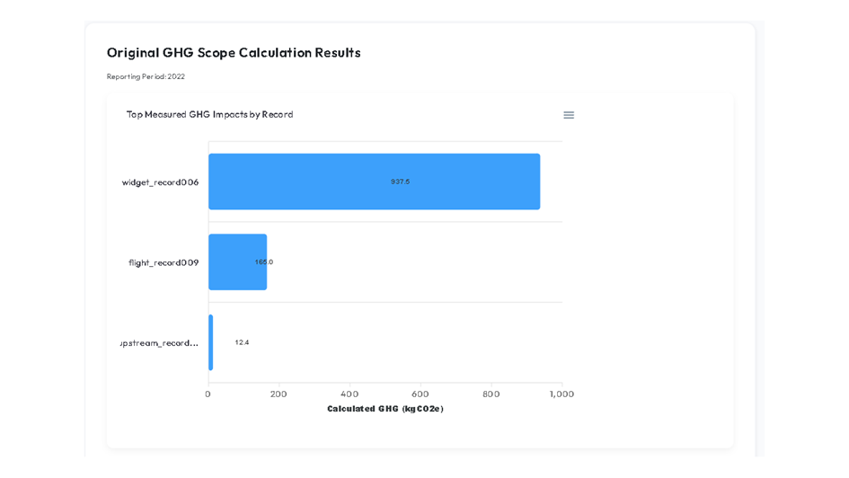
Task: Click the 'Calculated GHG (kgCO2e)' axis title
Action: point(385,409)
